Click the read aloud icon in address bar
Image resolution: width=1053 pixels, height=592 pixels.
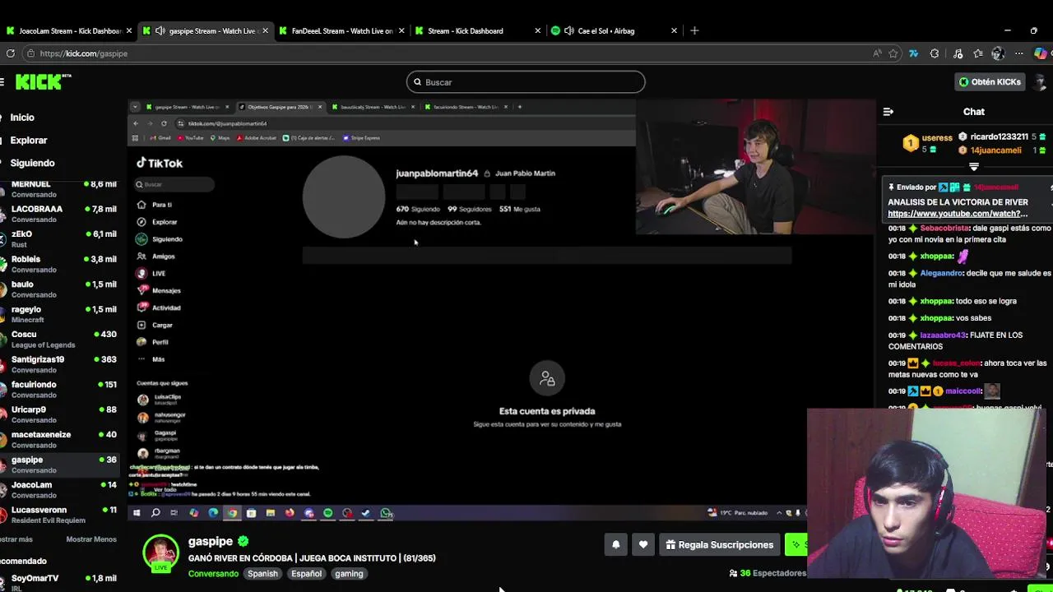(877, 53)
